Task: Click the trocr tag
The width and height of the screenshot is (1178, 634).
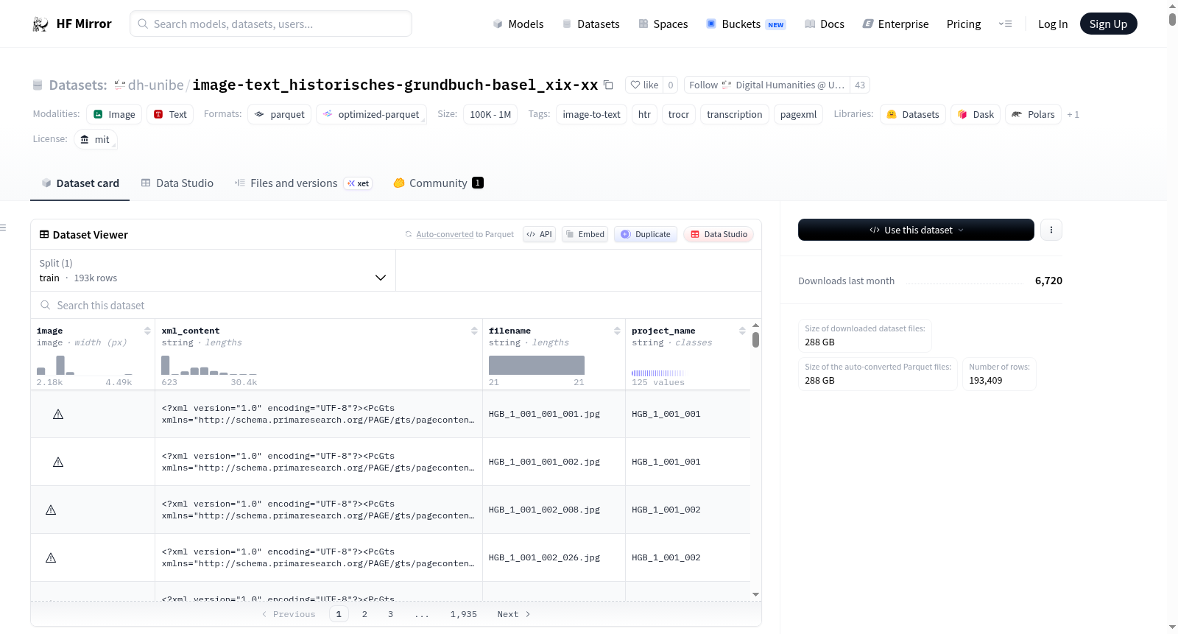Action: click(x=679, y=114)
